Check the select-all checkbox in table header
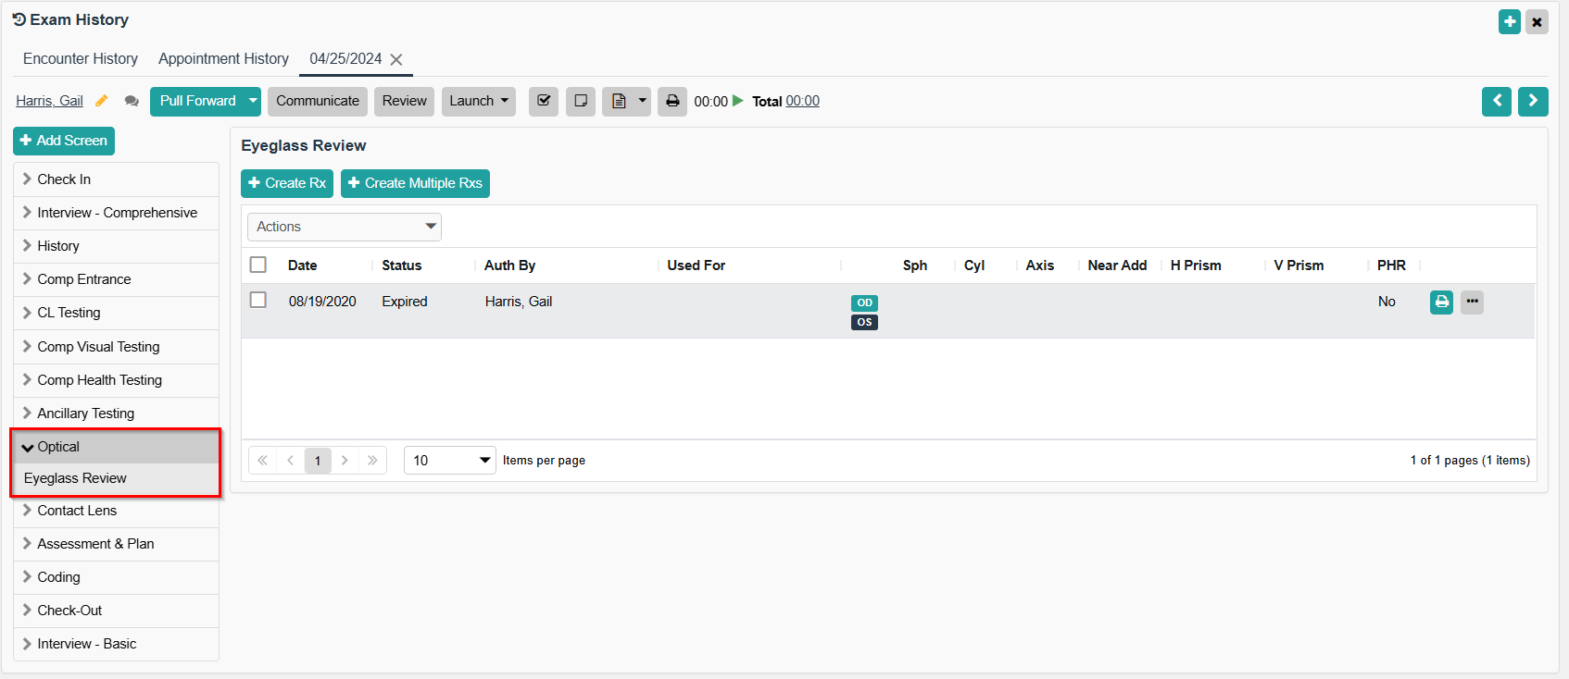1569x679 pixels. point(258,265)
